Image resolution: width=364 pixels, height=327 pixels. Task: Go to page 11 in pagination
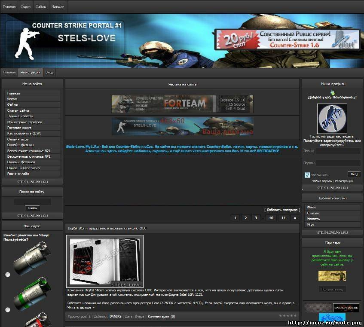(x=284, y=218)
